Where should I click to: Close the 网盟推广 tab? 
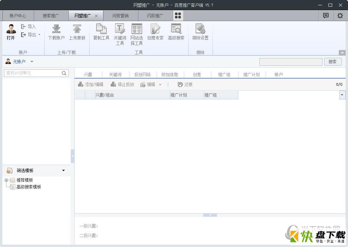tap(96, 16)
